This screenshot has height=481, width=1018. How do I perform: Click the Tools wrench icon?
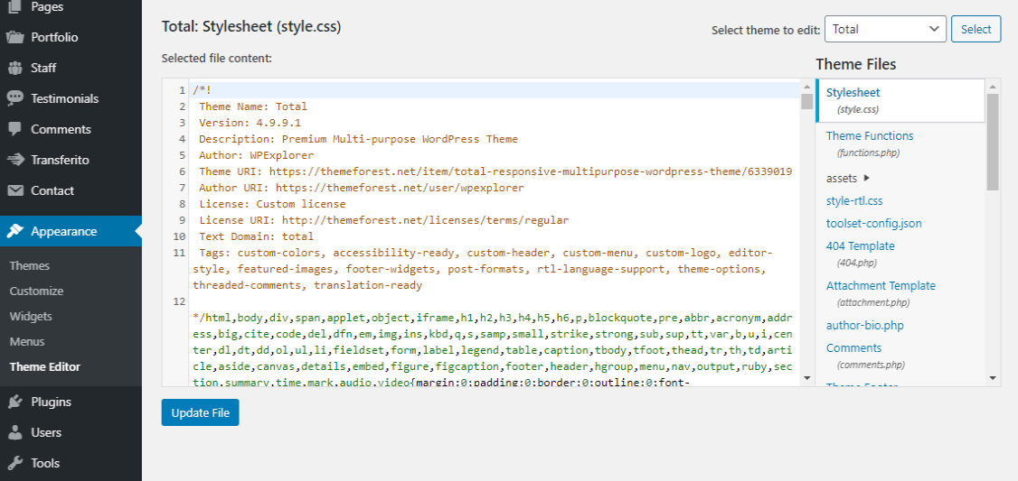pos(15,464)
